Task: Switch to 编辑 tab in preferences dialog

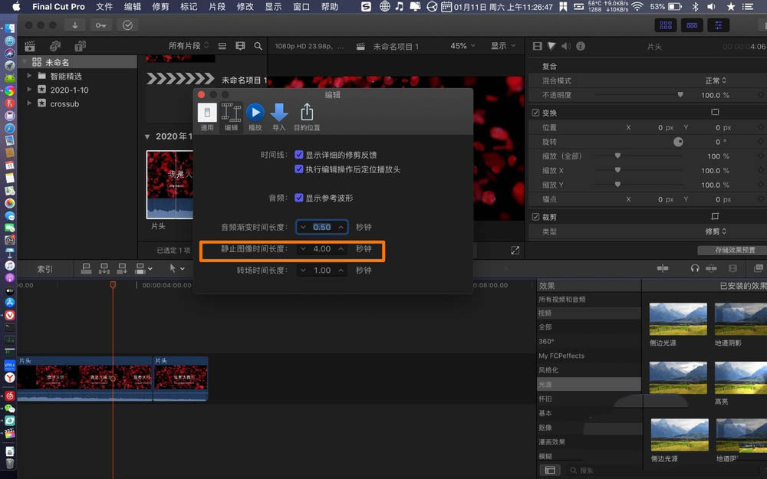Action: (230, 116)
